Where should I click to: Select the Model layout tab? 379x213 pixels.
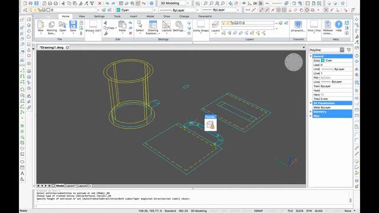60,186
